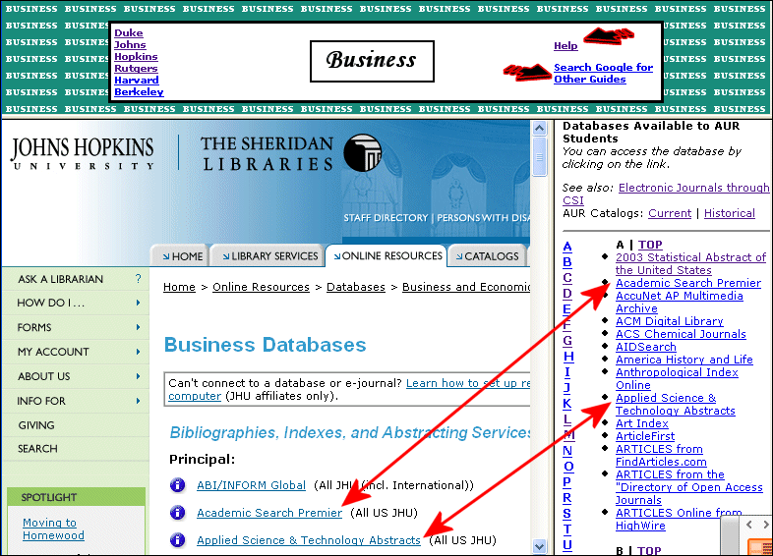The height and width of the screenshot is (556, 773).
Task: Click the Help link in banner
Action: (565, 46)
